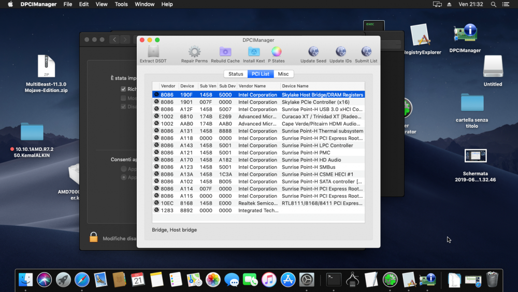Go back in System Preferences window
The image size is (518, 292).
114,40
